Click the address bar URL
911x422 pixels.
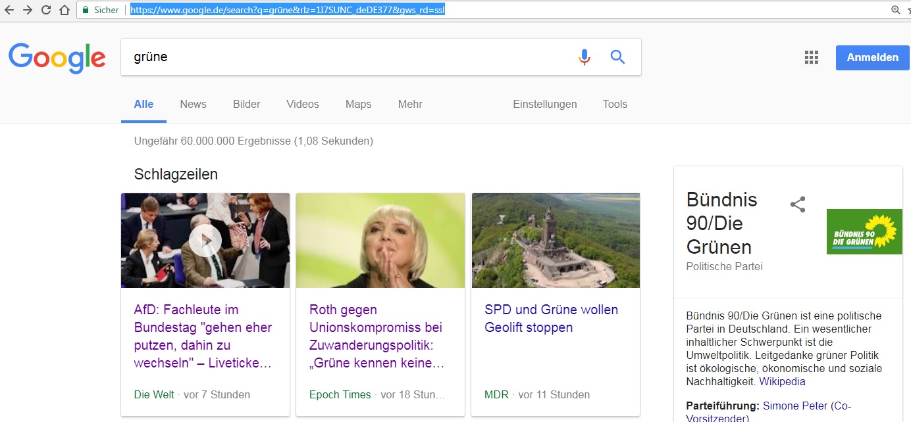coord(288,10)
